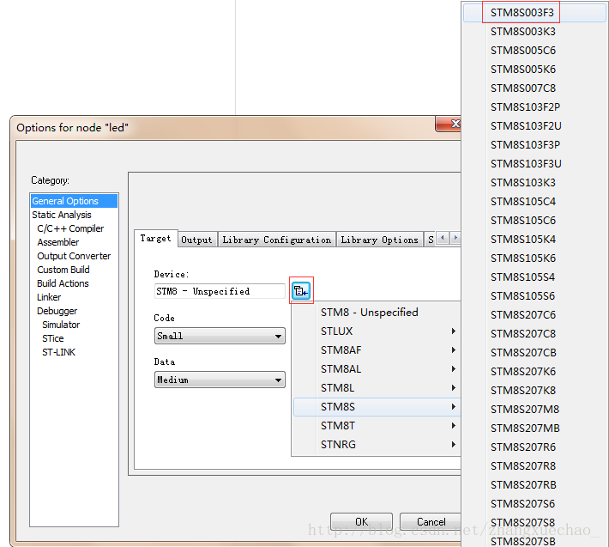Click the Device text field
The height and width of the screenshot is (547, 609).
coord(220,291)
